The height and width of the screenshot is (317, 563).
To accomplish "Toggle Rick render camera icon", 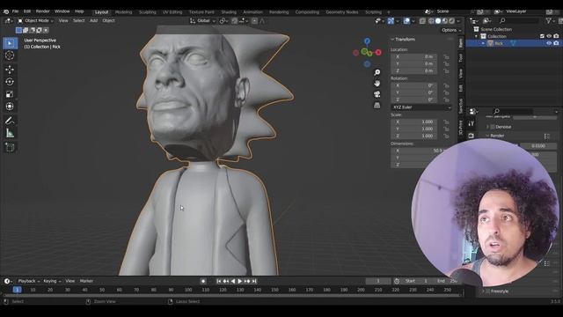I will (556, 43).
